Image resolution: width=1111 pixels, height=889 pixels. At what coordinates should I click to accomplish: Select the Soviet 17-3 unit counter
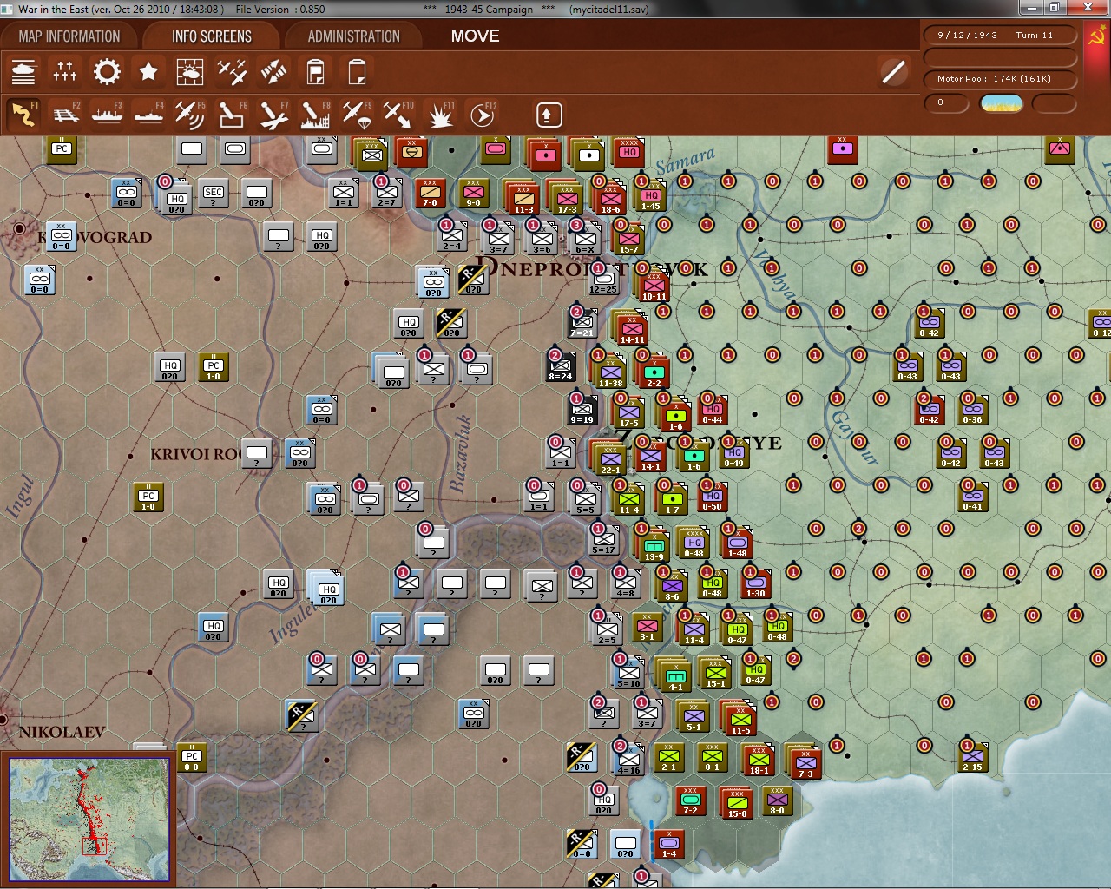pos(567,198)
